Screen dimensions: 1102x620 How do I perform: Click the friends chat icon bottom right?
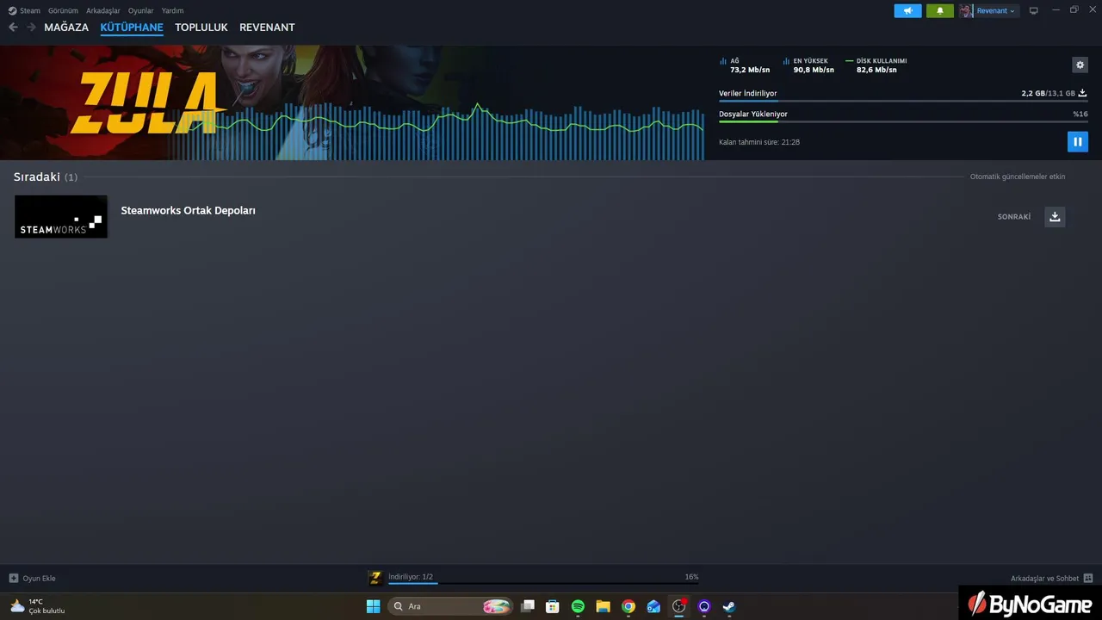[1088, 579]
